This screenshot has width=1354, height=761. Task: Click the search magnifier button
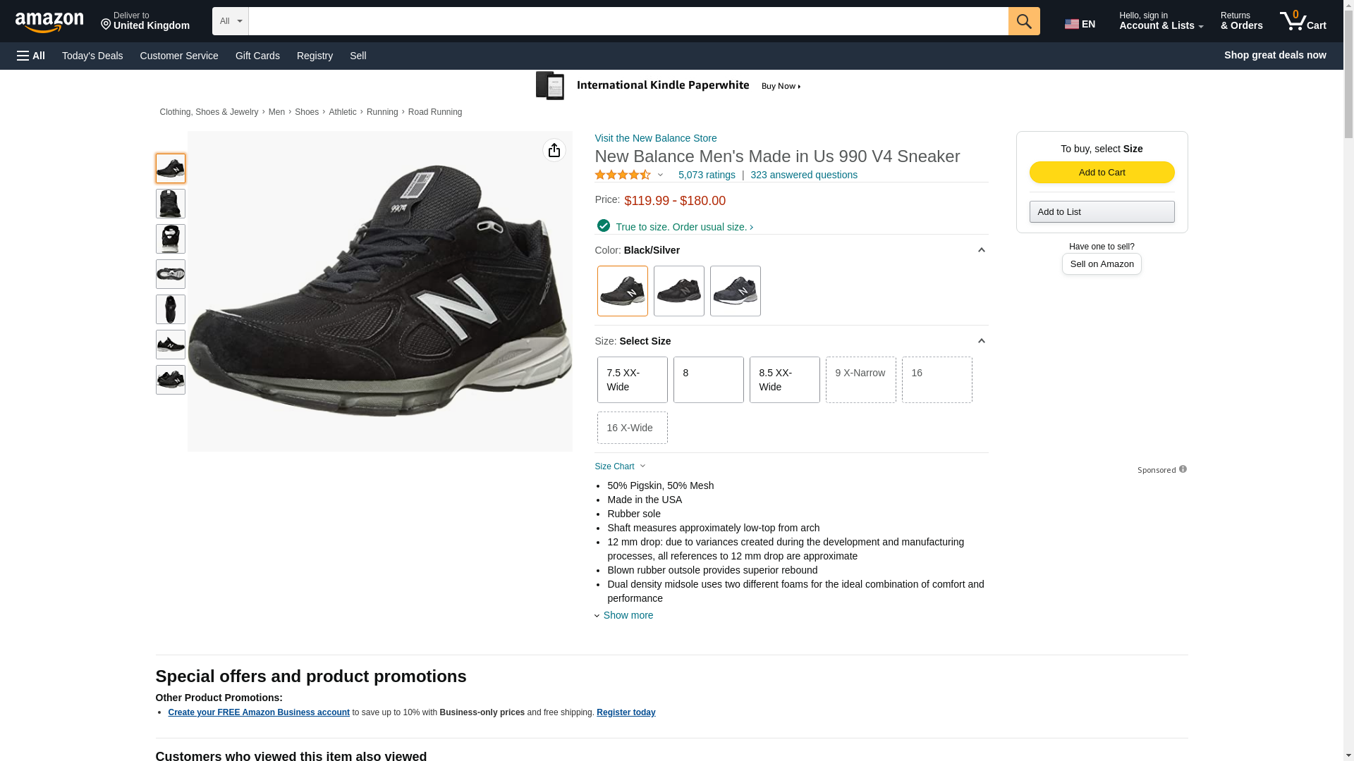[x=1023, y=21]
